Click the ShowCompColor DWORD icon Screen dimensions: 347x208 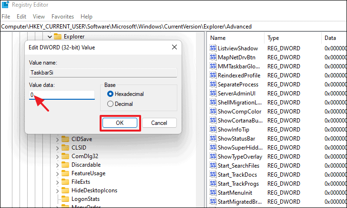pyautogui.click(x=213, y=112)
